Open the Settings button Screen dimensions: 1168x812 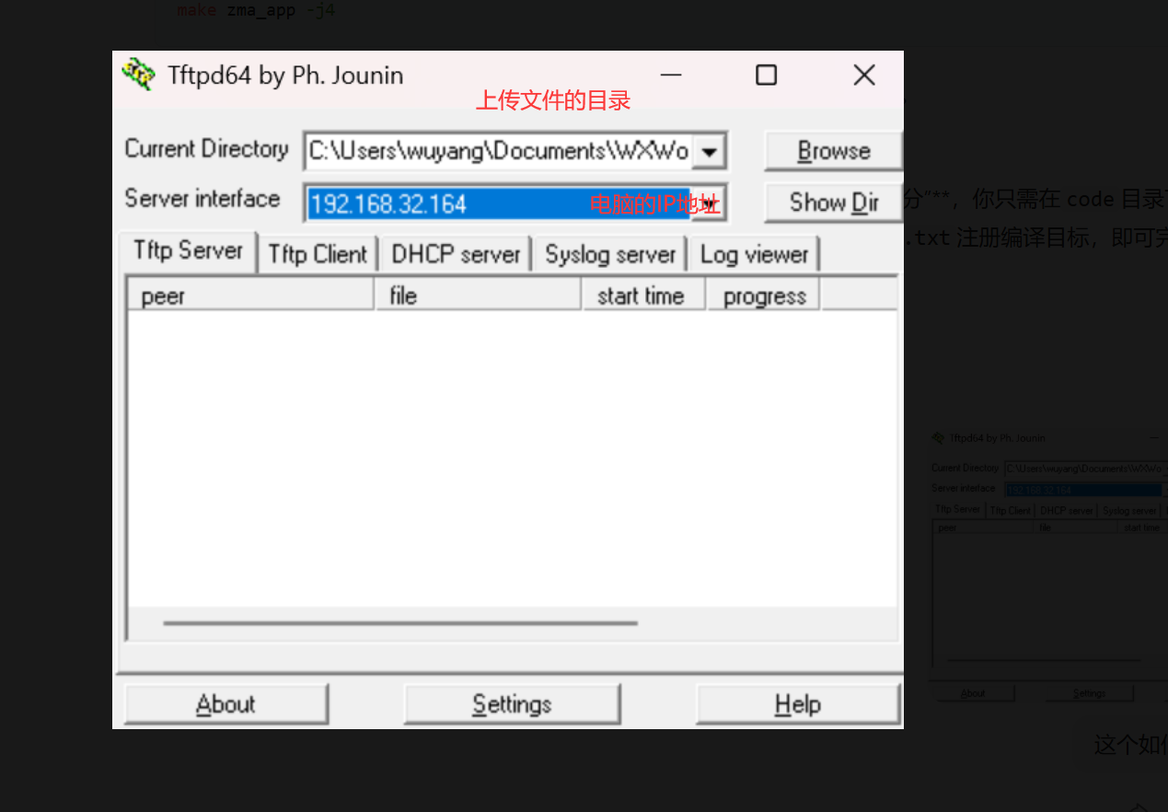tap(512, 704)
